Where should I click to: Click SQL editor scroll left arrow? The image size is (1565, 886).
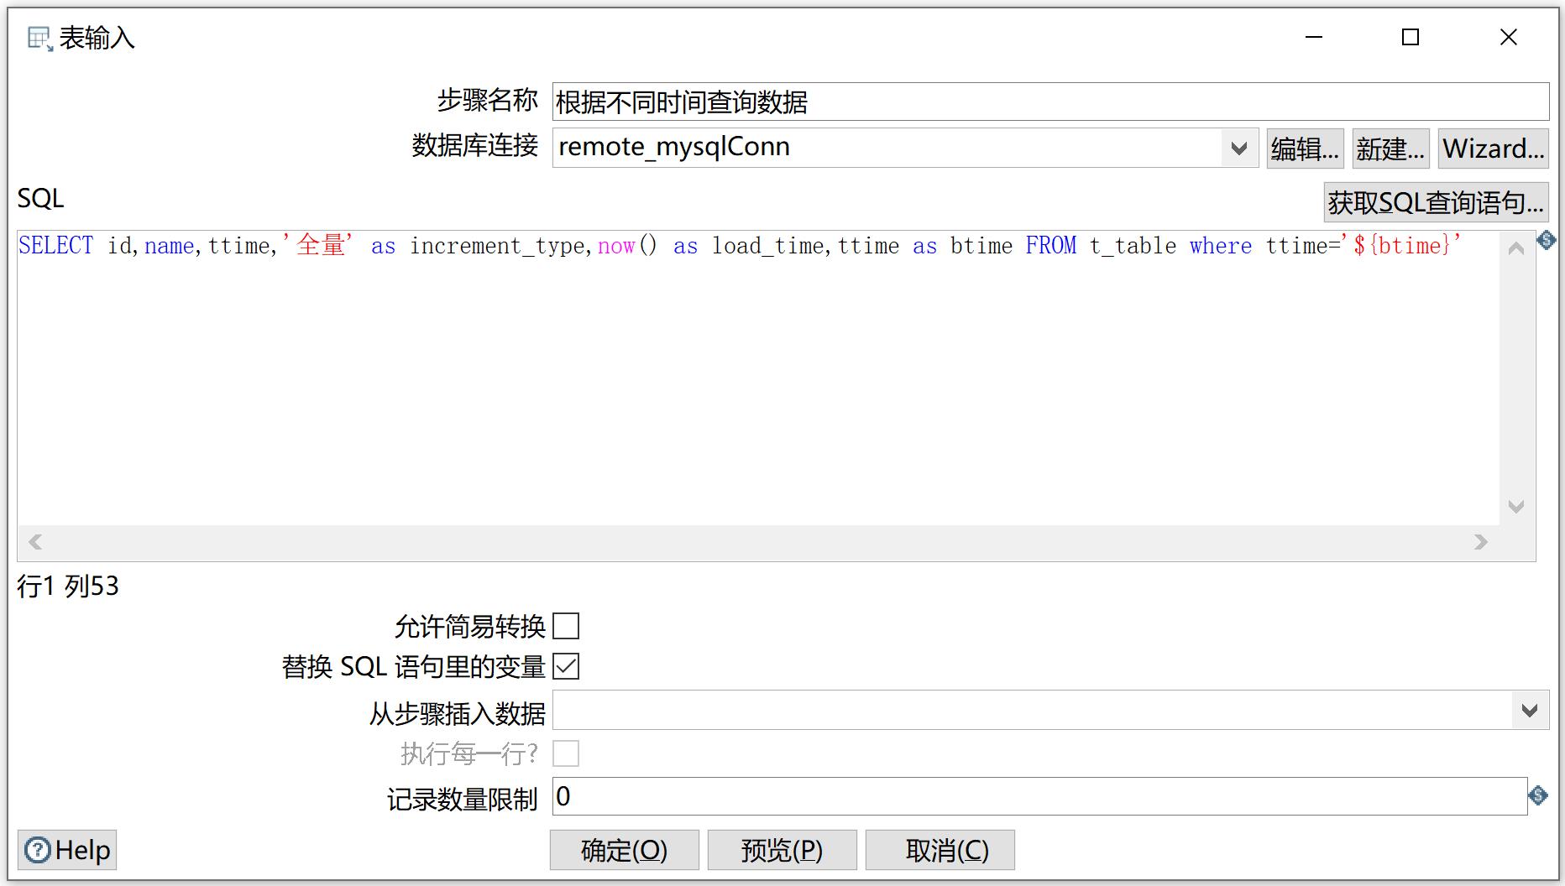point(35,542)
